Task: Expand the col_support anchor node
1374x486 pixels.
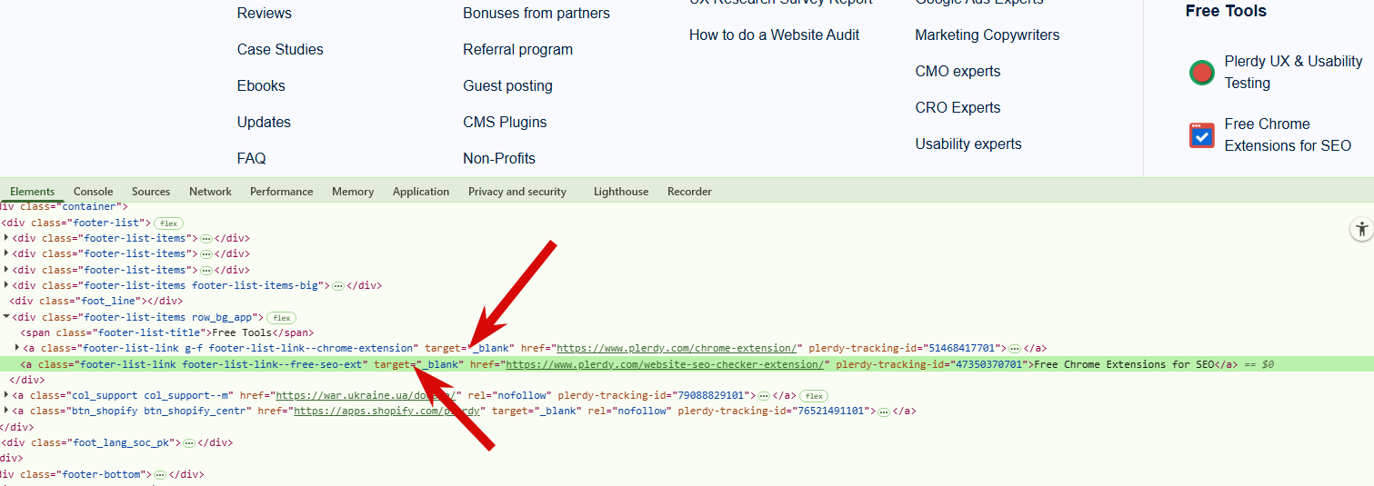Action: click(7, 396)
